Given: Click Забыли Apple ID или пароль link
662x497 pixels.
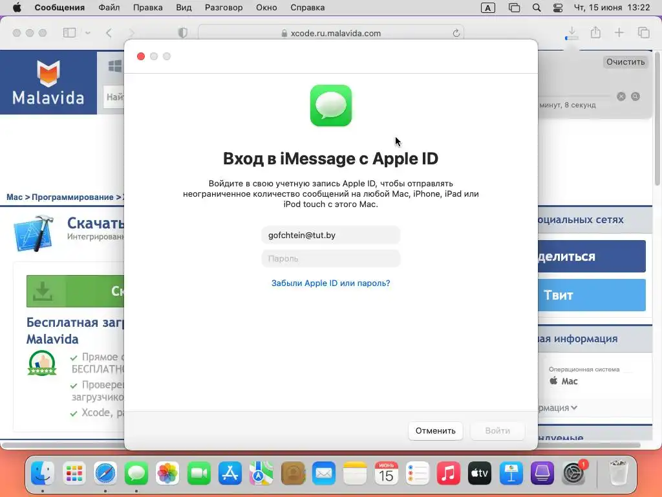Looking at the screenshot, I should (x=330, y=283).
